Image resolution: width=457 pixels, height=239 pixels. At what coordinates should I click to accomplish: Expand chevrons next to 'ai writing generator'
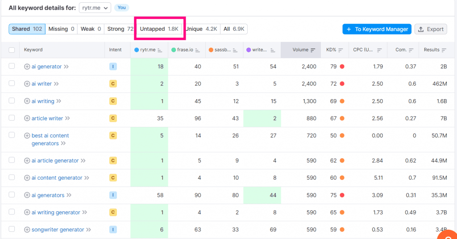[x=84, y=212]
